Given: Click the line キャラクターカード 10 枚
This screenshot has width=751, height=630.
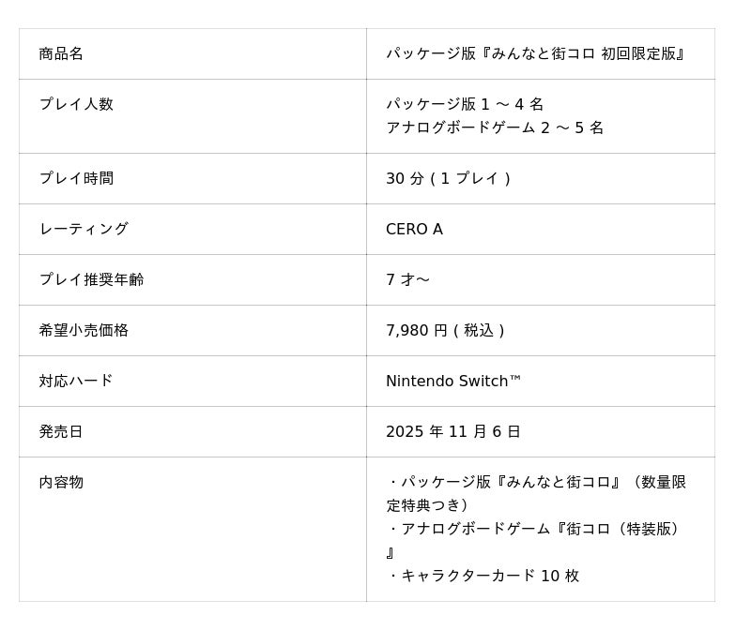Looking at the screenshot, I should 489,576.
